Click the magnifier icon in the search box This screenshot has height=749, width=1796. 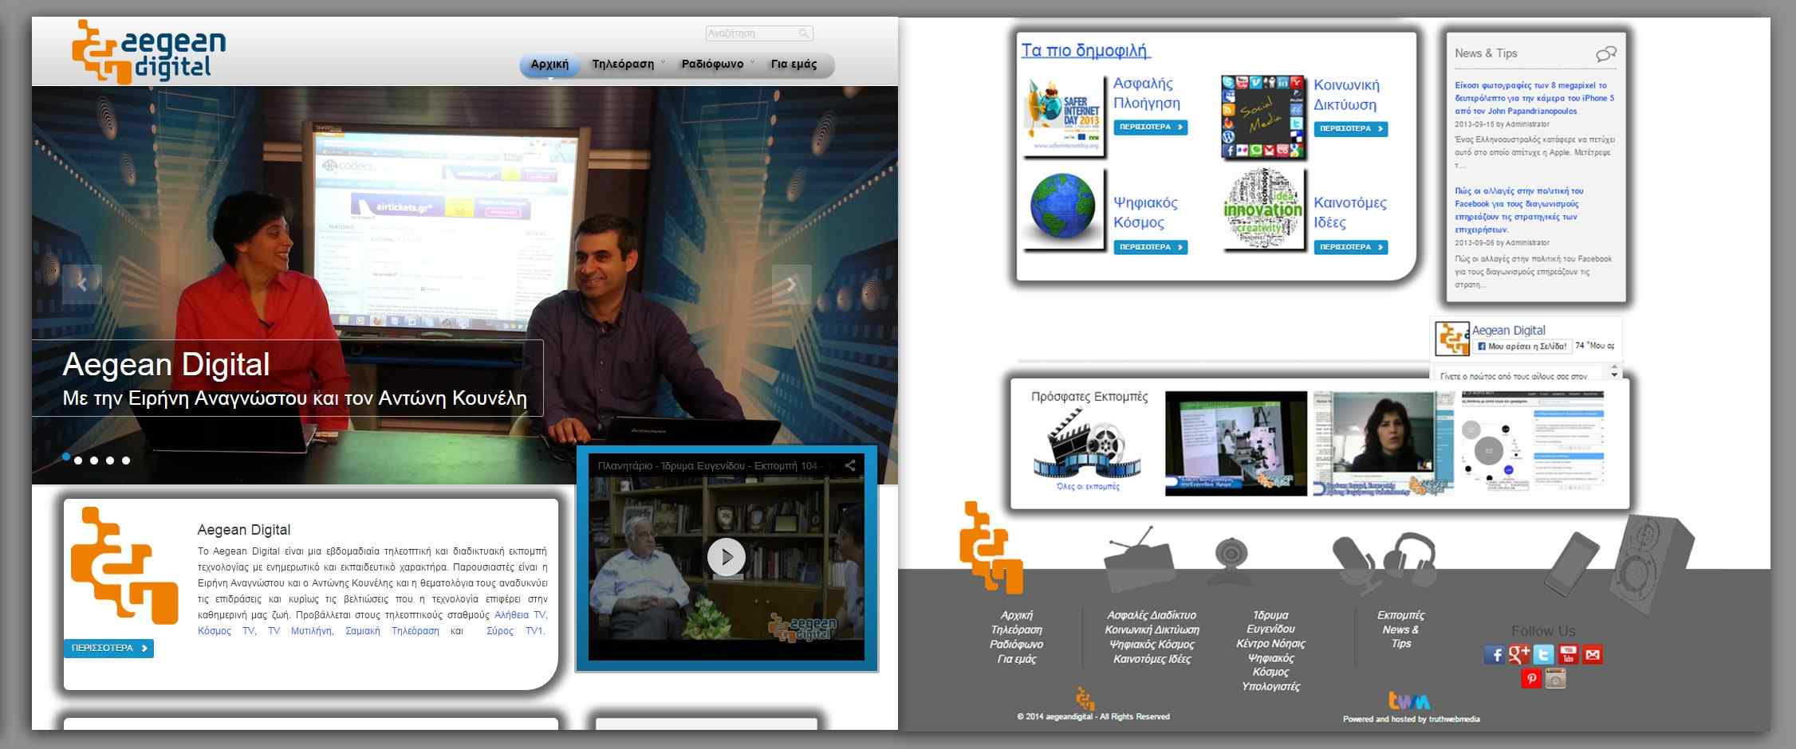tap(804, 33)
